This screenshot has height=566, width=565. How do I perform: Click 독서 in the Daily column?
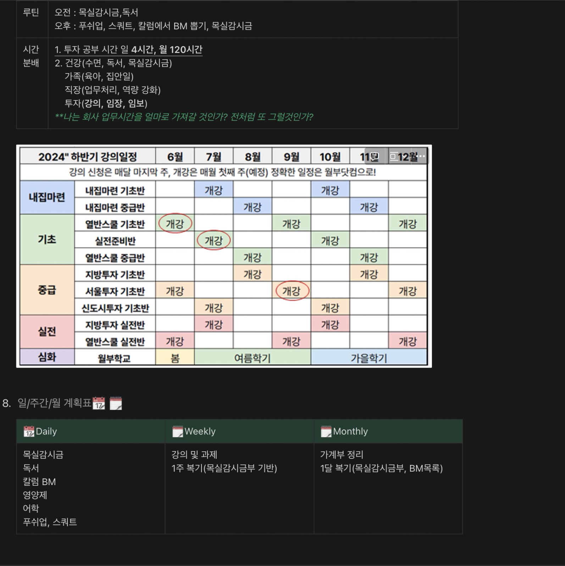click(31, 468)
